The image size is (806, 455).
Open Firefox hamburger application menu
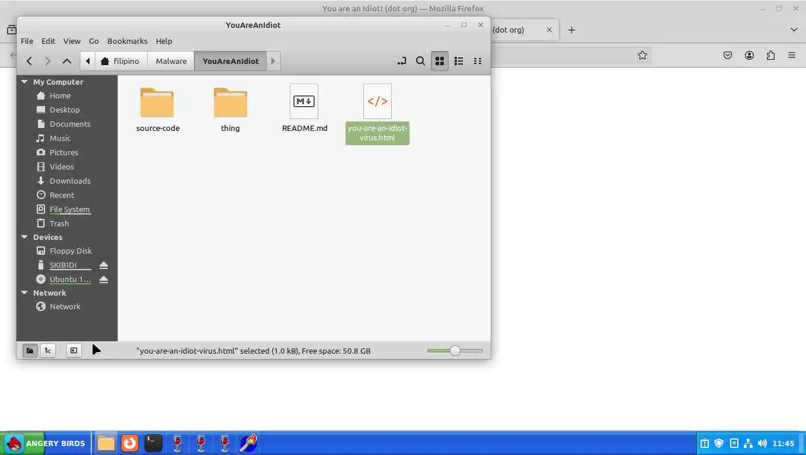[792, 55]
